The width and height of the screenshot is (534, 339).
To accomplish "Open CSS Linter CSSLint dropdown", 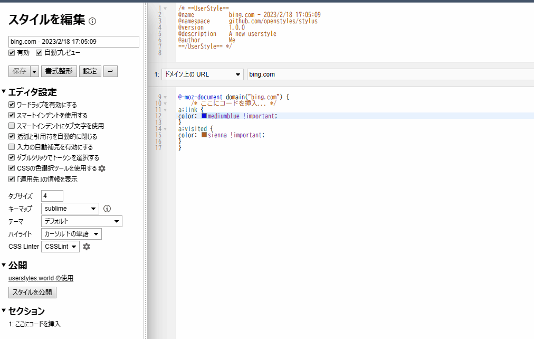I will pyautogui.click(x=60, y=246).
